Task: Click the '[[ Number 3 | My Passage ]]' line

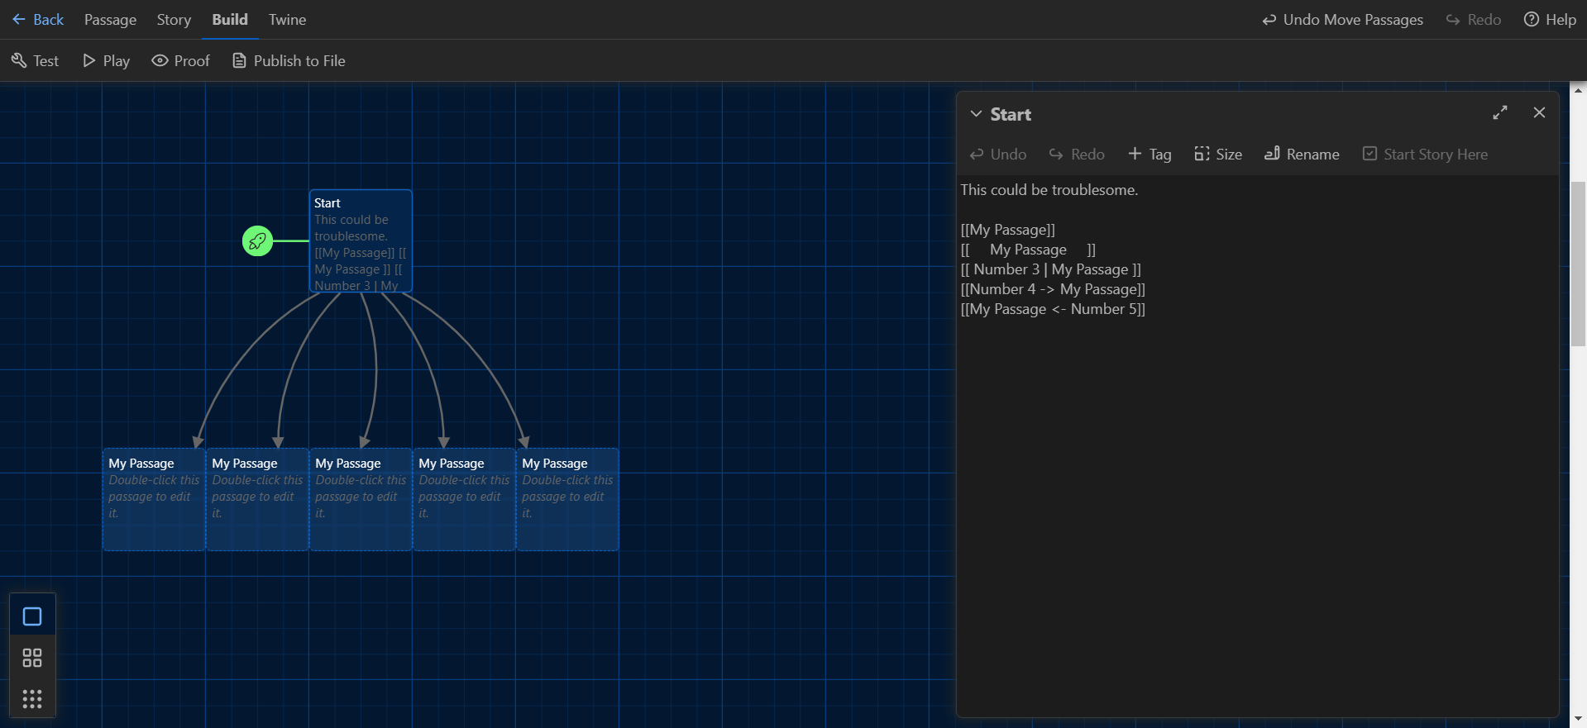Action: coord(1050,269)
